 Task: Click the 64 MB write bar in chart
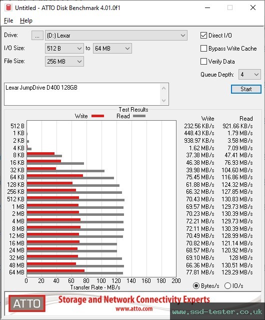coord(55,271)
